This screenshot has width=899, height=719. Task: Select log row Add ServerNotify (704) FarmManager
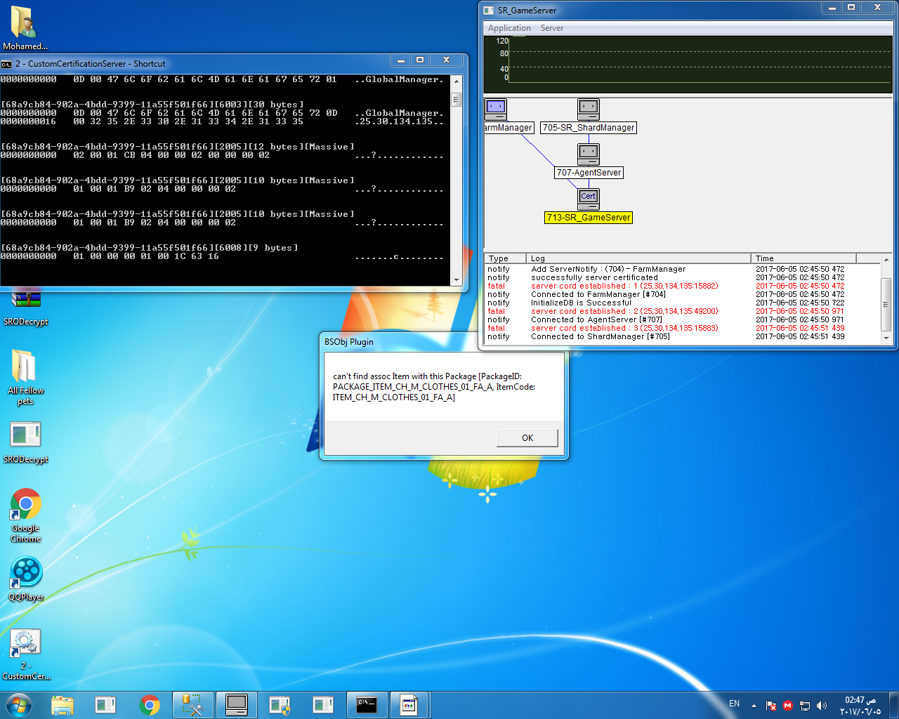coord(683,269)
